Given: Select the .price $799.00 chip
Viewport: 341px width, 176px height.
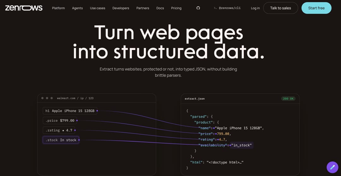Looking at the screenshot, I should click(x=60, y=120).
